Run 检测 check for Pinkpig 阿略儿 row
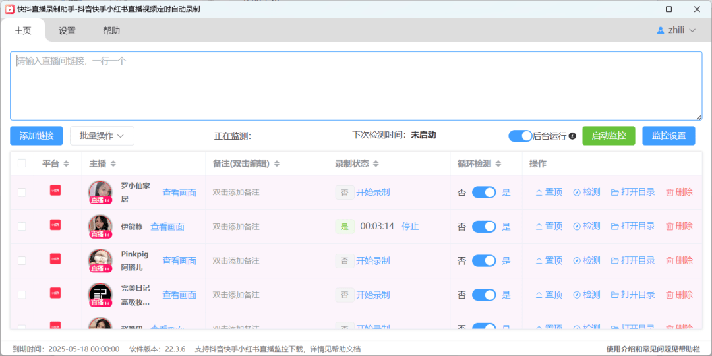The height and width of the screenshot is (356, 712). [x=587, y=260]
